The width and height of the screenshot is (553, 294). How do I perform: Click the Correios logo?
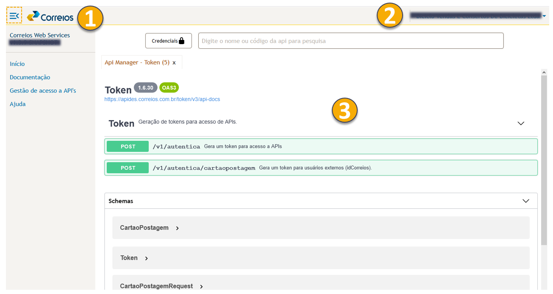pos(50,17)
